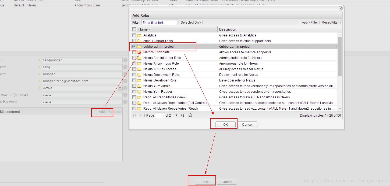Click help icon beside Active status field
The image size is (390, 186).
pyautogui.click(x=125, y=88)
